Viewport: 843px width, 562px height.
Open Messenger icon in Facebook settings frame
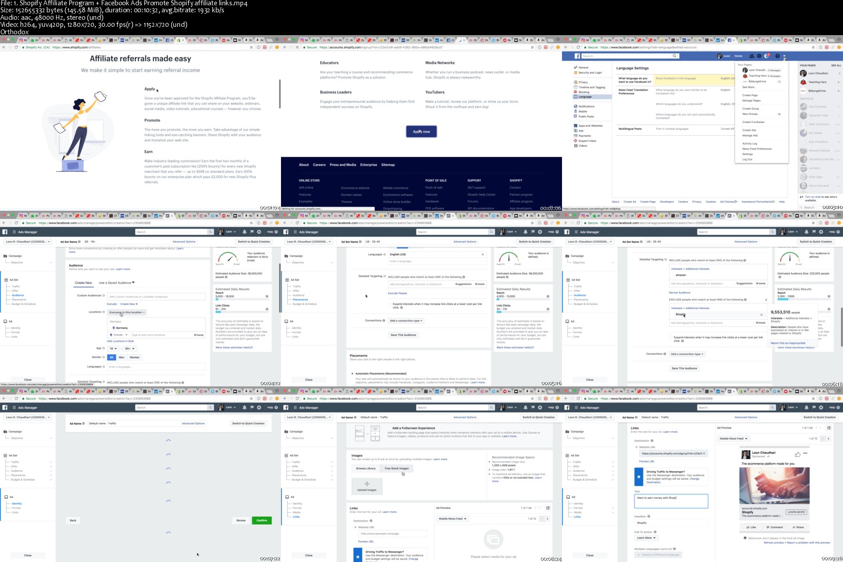click(x=759, y=56)
